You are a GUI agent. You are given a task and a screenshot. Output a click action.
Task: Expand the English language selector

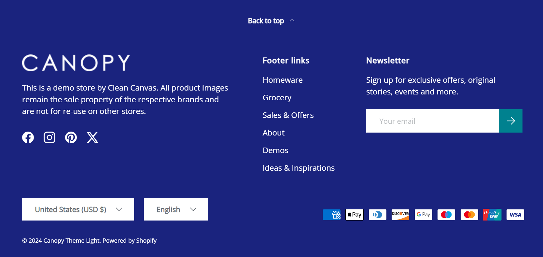pyautogui.click(x=176, y=209)
